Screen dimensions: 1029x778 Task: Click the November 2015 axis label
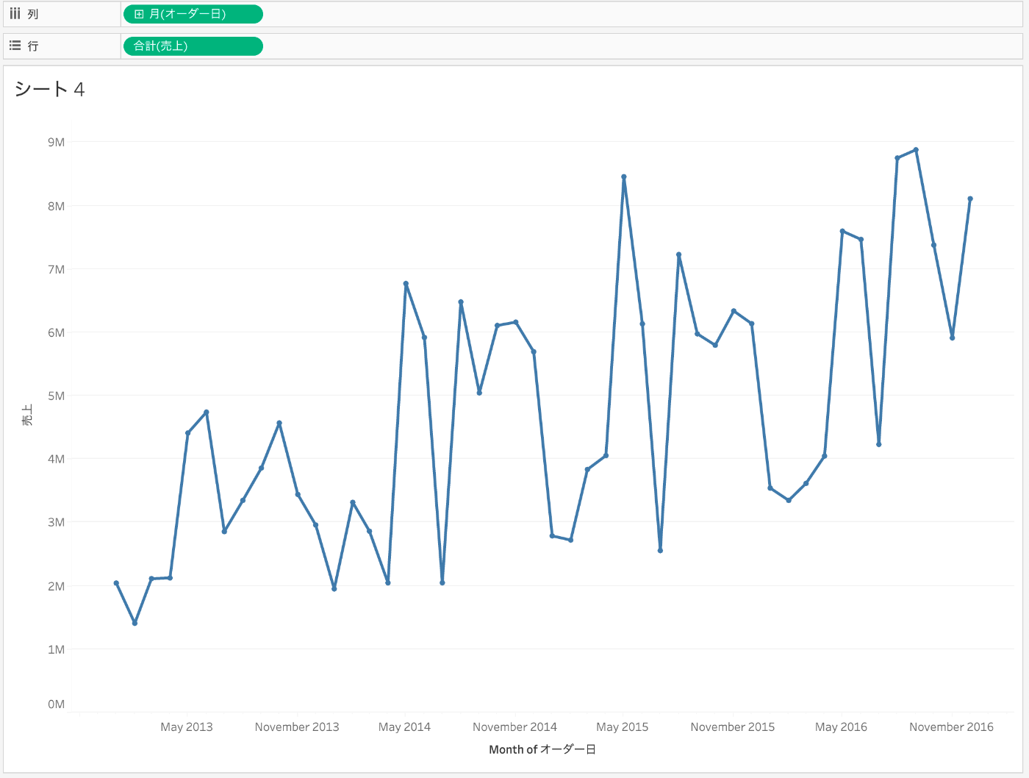(x=733, y=727)
